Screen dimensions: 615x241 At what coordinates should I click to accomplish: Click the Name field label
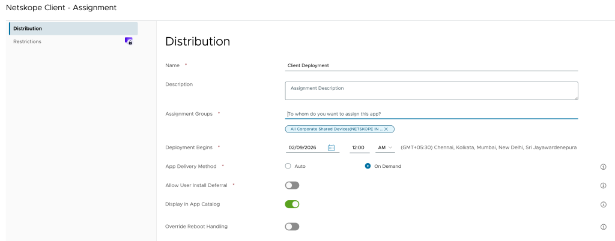[x=172, y=65]
